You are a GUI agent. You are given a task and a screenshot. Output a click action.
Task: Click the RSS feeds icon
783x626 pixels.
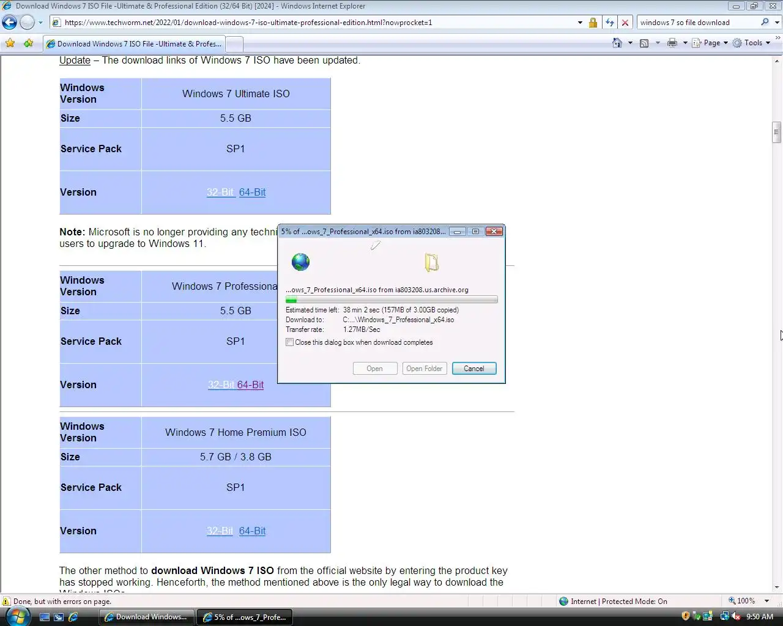(644, 43)
